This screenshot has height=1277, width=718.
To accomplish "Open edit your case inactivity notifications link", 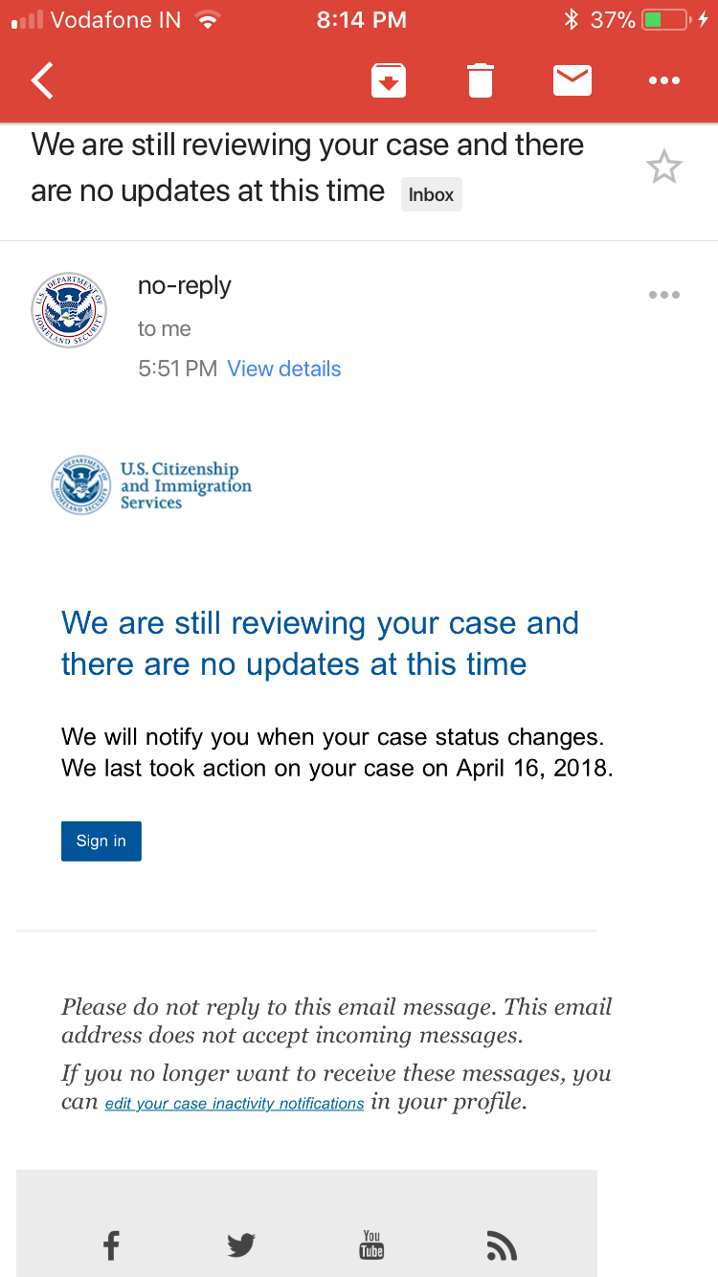I will click(x=235, y=1104).
